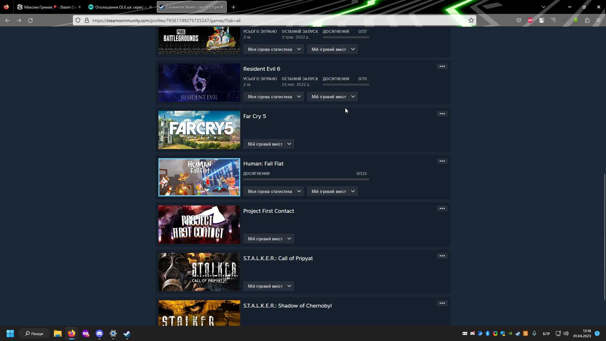This screenshot has width=606, height=341.
Task: Expand Resident Evil 6 Мій ігровий вміст
Action: 332,97
